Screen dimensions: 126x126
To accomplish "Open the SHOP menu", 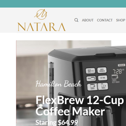I will [x=120, y=20].
